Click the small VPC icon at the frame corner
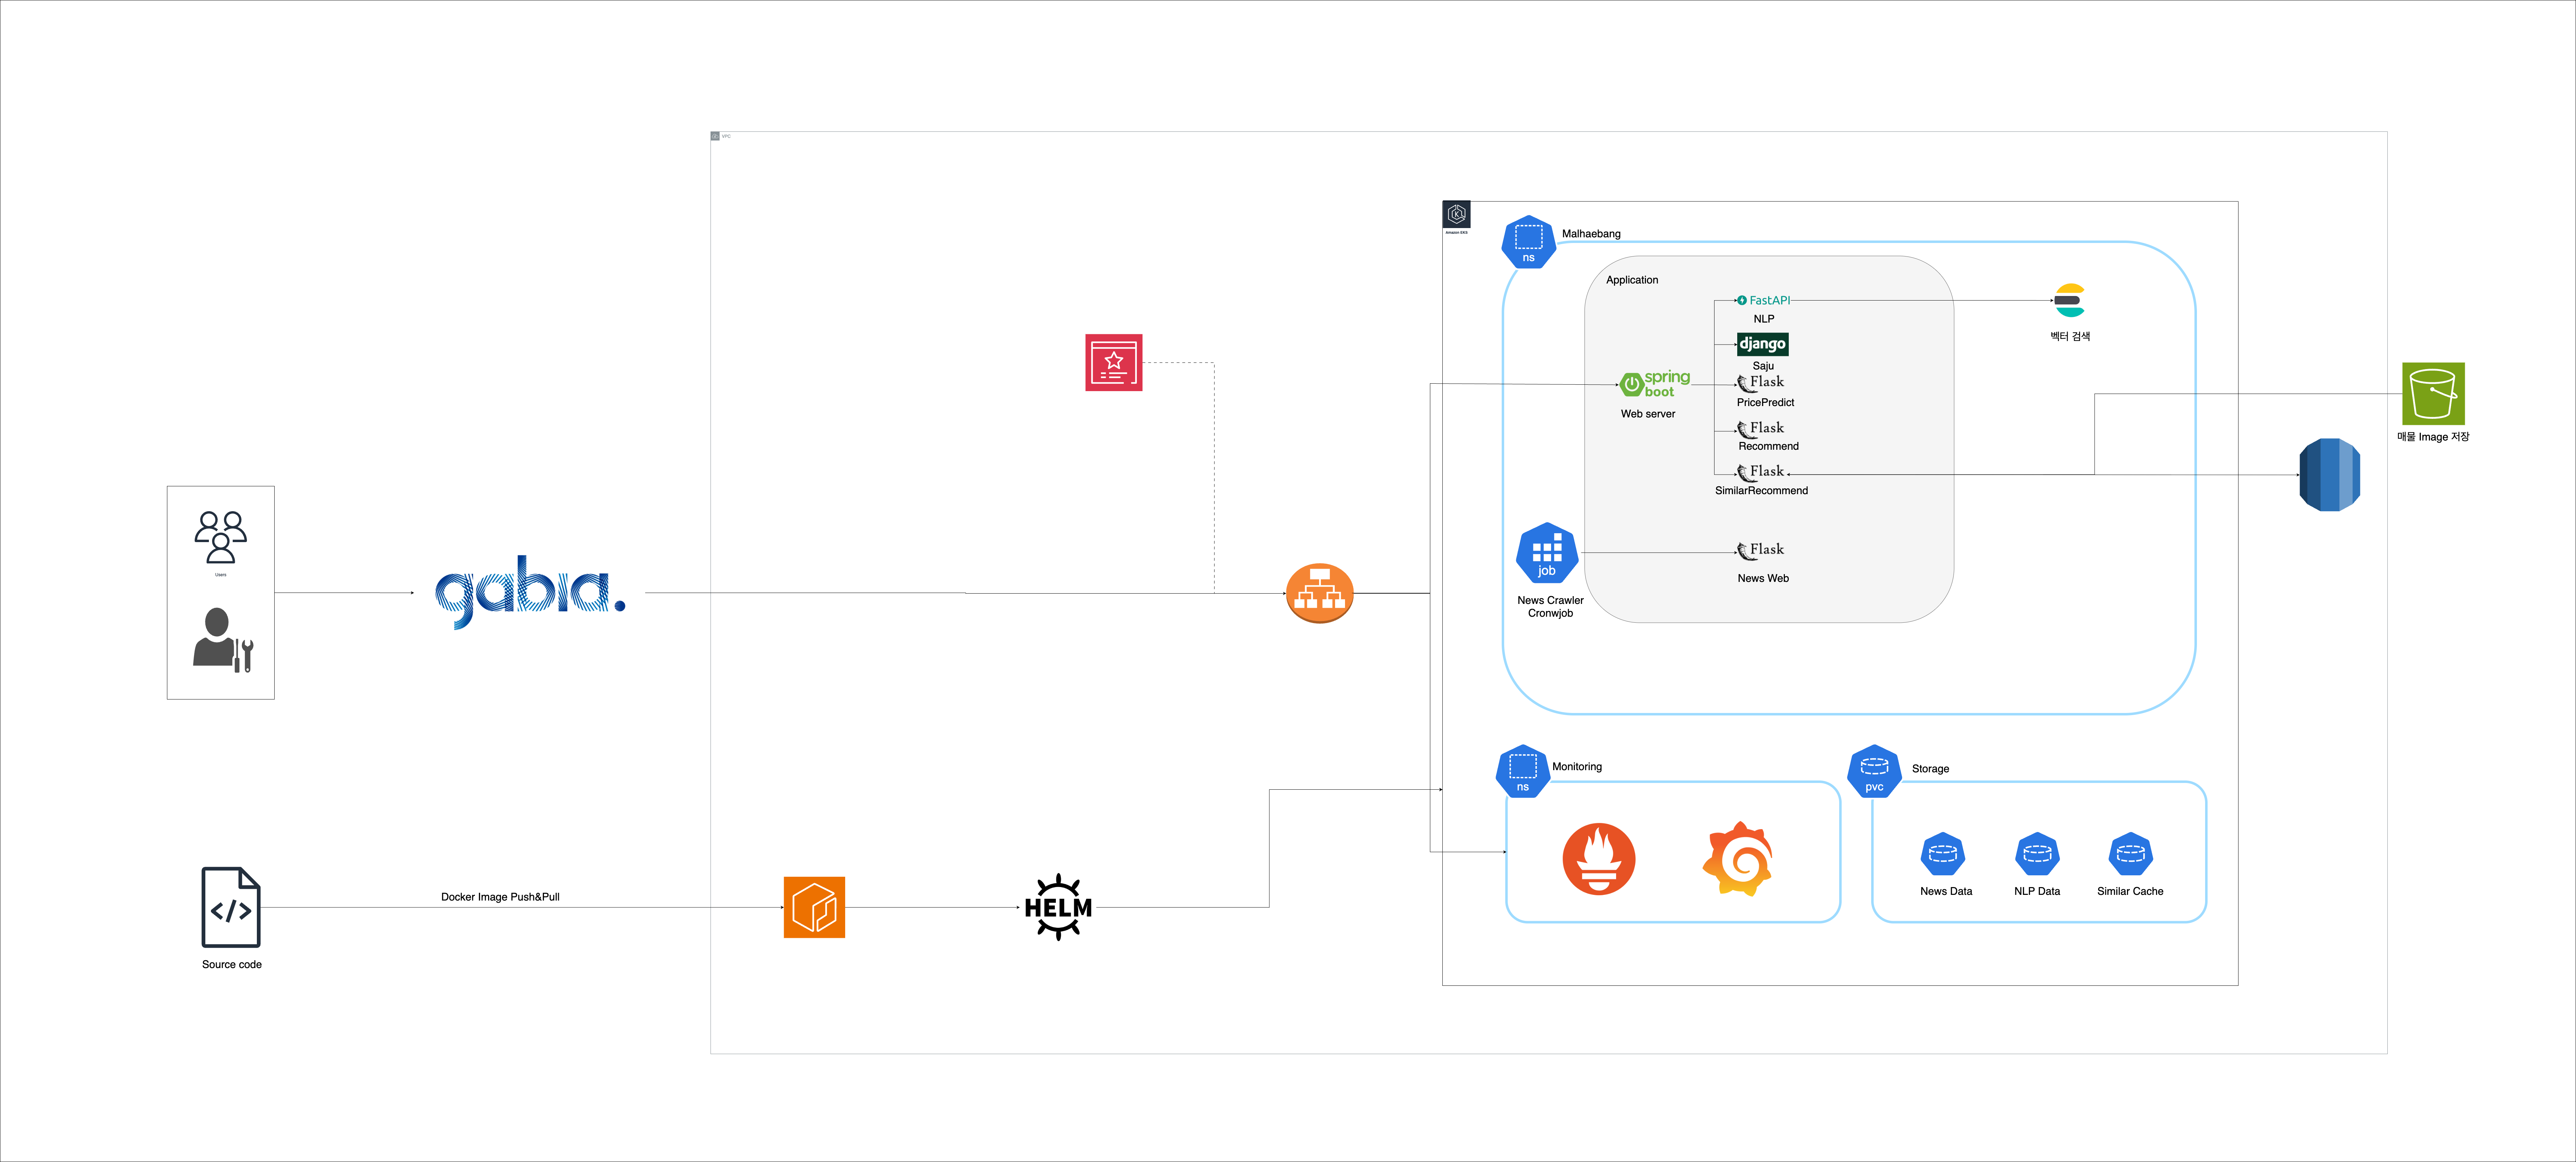Viewport: 2576px width, 1162px height. point(715,136)
